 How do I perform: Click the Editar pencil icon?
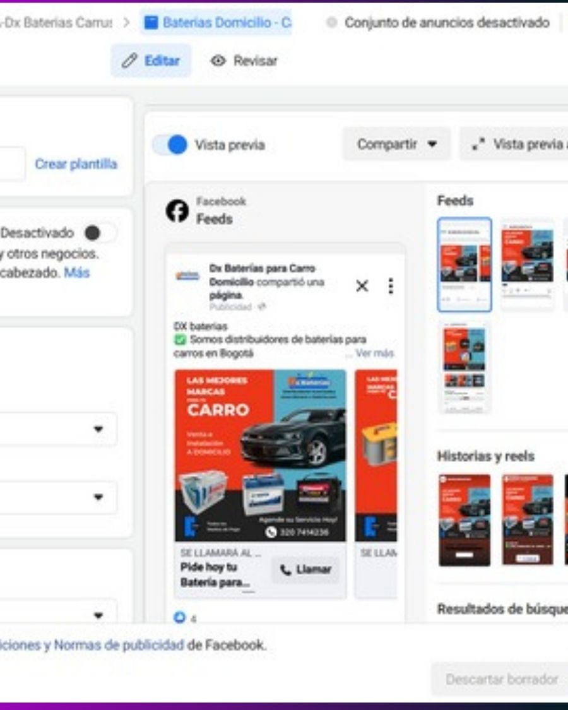(129, 61)
